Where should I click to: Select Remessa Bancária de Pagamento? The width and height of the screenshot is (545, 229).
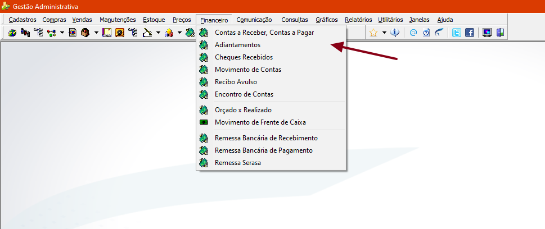(271, 150)
